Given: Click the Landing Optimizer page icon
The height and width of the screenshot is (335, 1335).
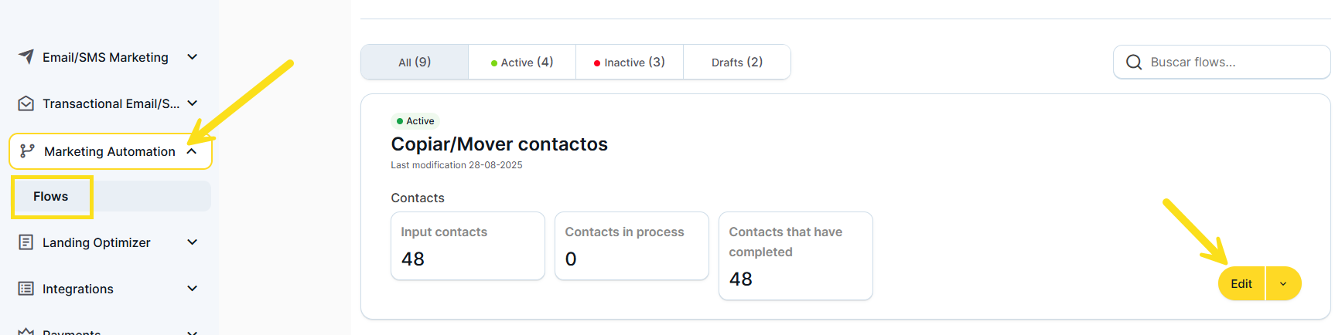Looking at the screenshot, I should point(26,242).
